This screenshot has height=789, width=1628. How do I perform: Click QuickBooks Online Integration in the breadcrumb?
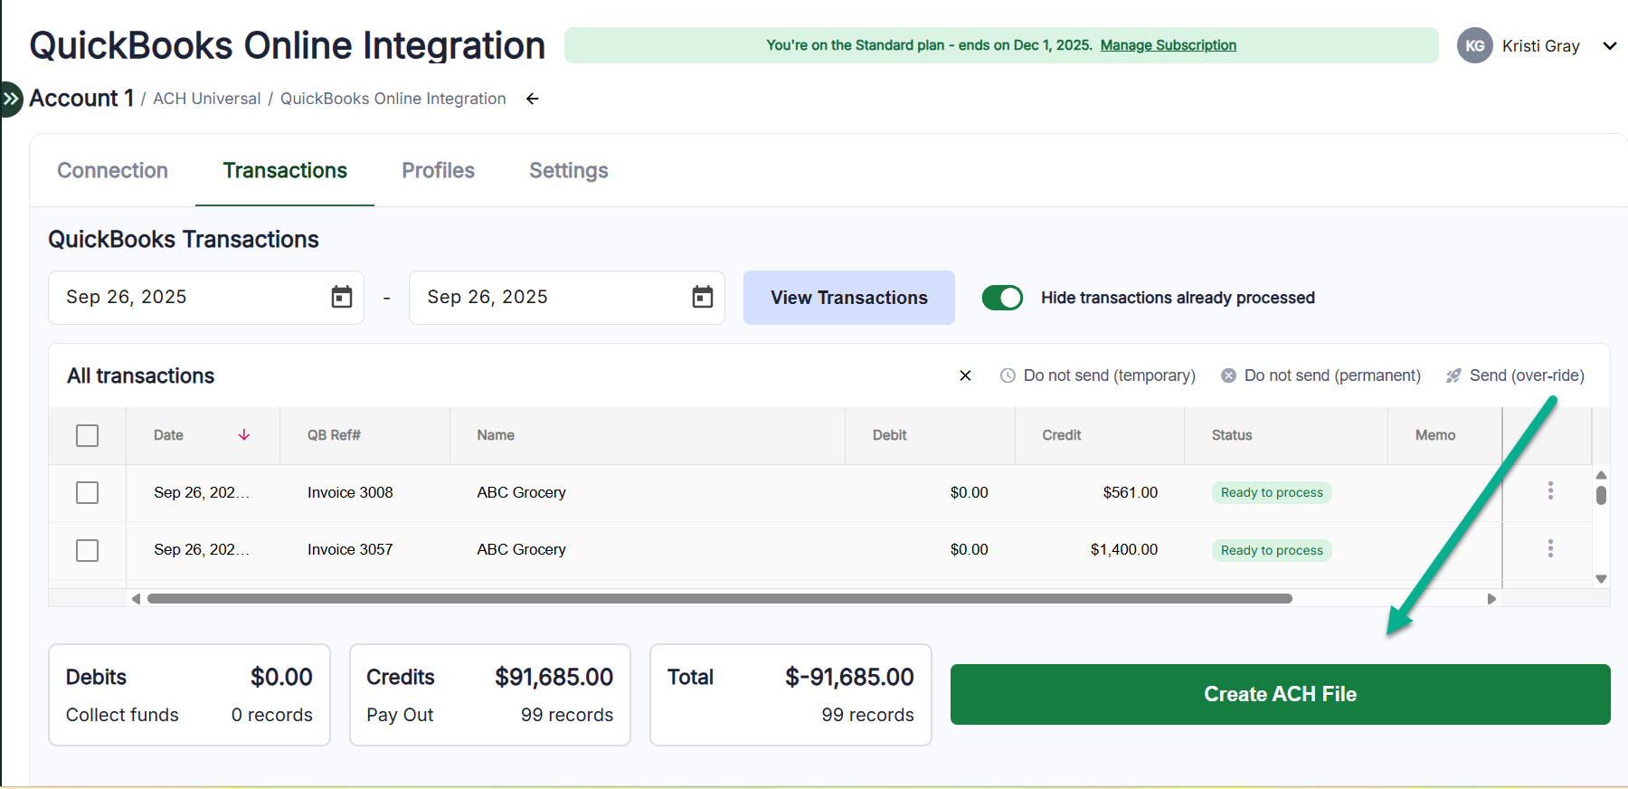[x=393, y=99]
